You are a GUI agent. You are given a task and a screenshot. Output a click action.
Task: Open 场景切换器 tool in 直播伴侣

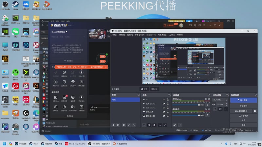pyautogui.click(x=73, y=108)
